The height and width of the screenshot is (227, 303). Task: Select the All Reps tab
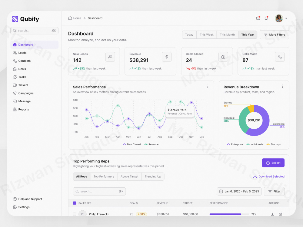(82, 177)
